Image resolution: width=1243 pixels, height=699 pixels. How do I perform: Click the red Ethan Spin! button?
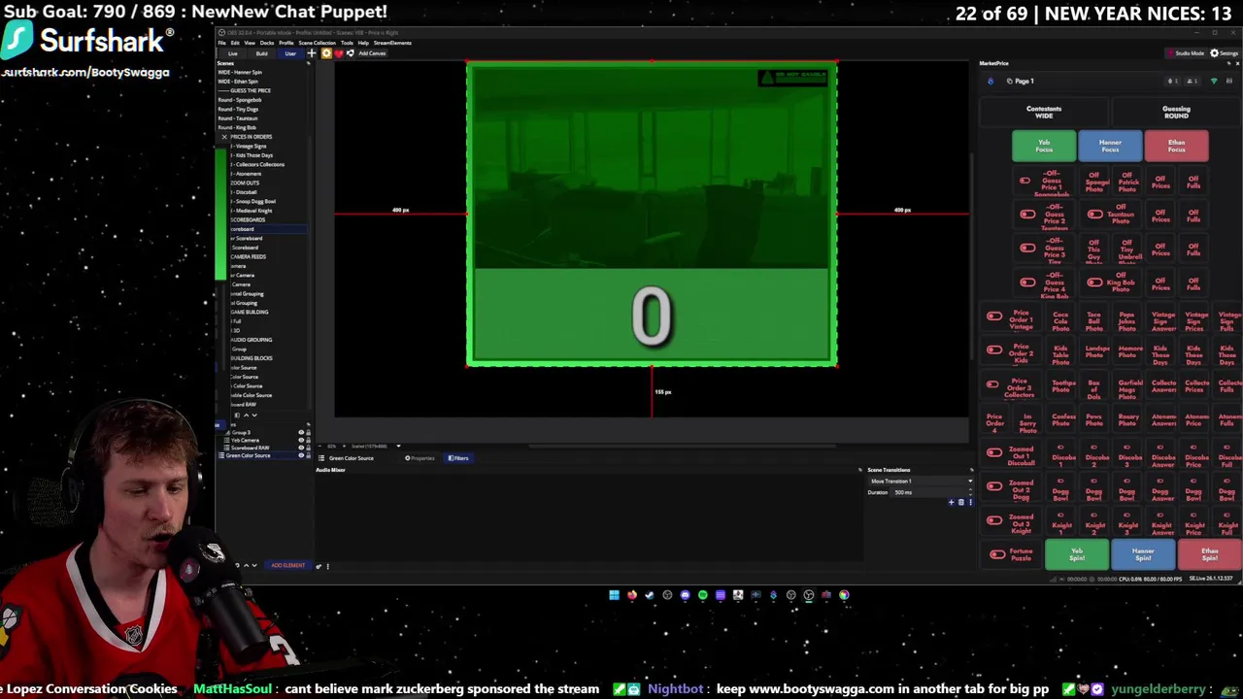[1209, 554]
